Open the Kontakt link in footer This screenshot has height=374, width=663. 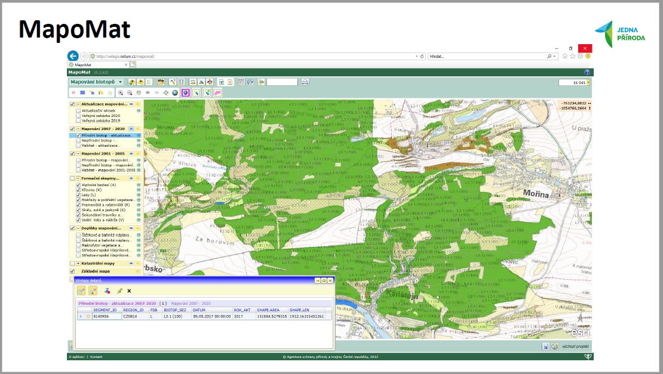click(96, 357)
